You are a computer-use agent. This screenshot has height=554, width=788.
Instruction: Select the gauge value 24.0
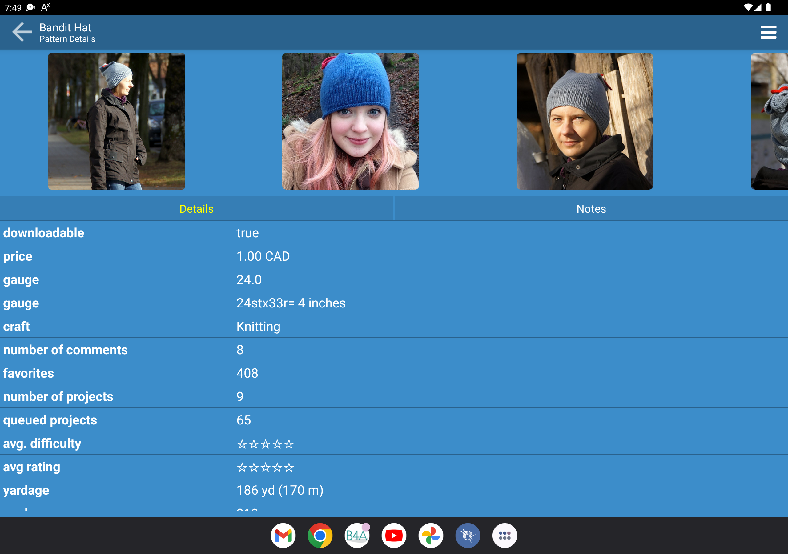click(x=249, y=279)
